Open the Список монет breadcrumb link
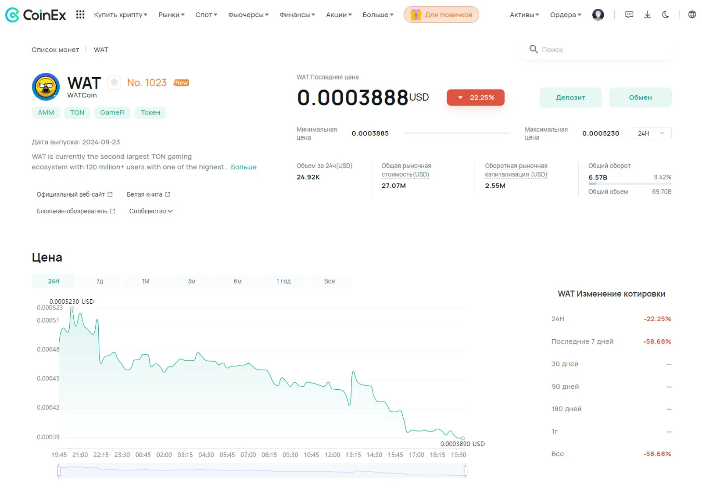This screenshot has width=702, height=499. point(55,50)
